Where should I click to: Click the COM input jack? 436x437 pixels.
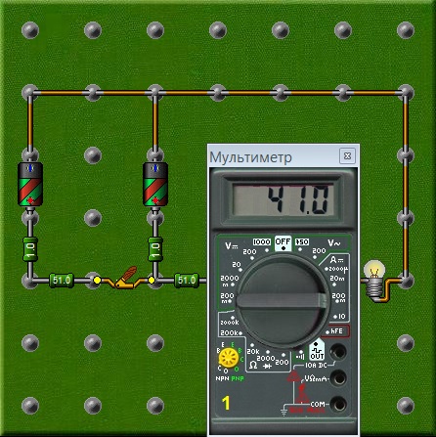338,404
